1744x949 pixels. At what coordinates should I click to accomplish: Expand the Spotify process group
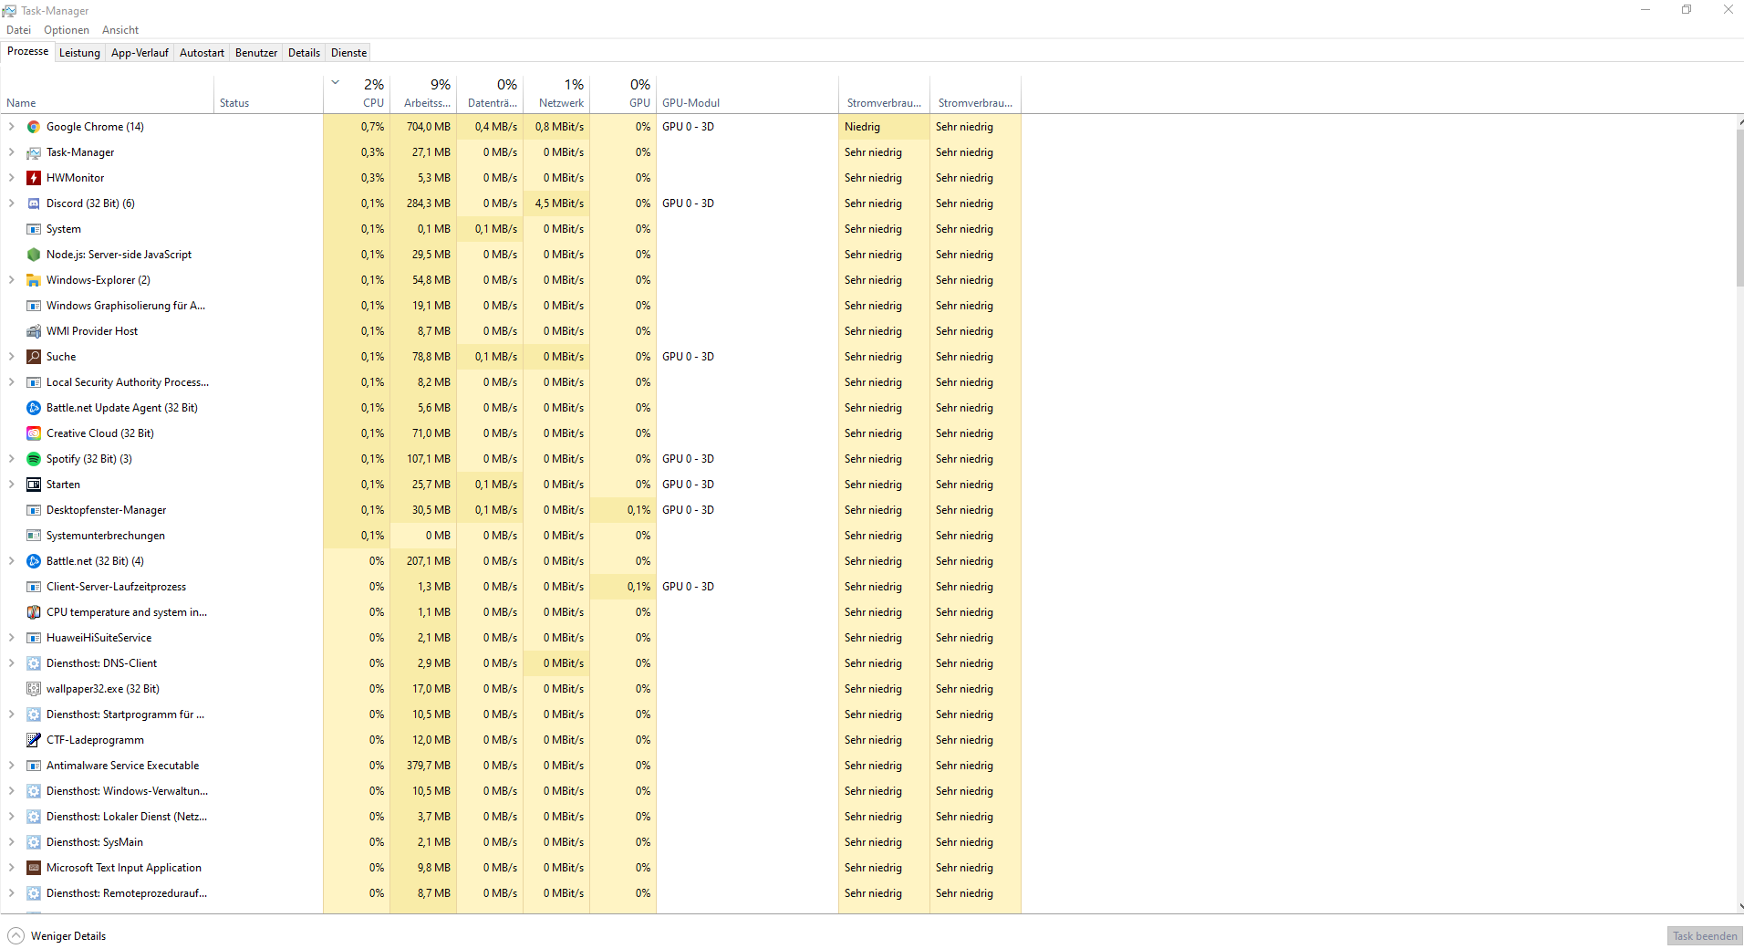click(12, 459)
